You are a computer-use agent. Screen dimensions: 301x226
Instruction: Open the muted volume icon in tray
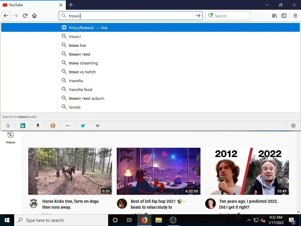click(263, 220)
